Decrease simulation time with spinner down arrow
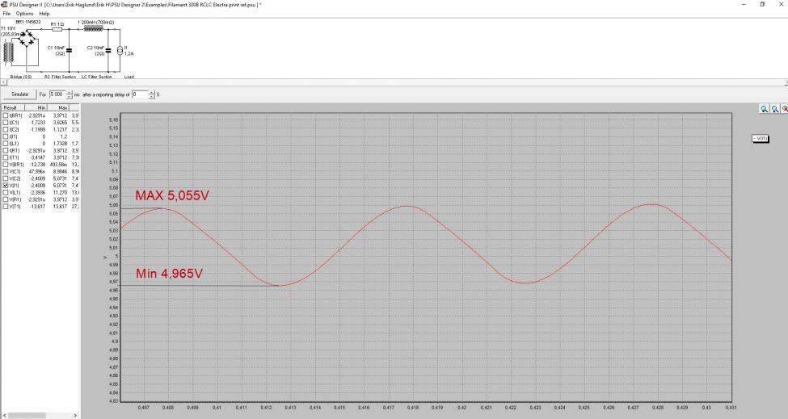The image size is (788, 419). [x=69, y=96]
